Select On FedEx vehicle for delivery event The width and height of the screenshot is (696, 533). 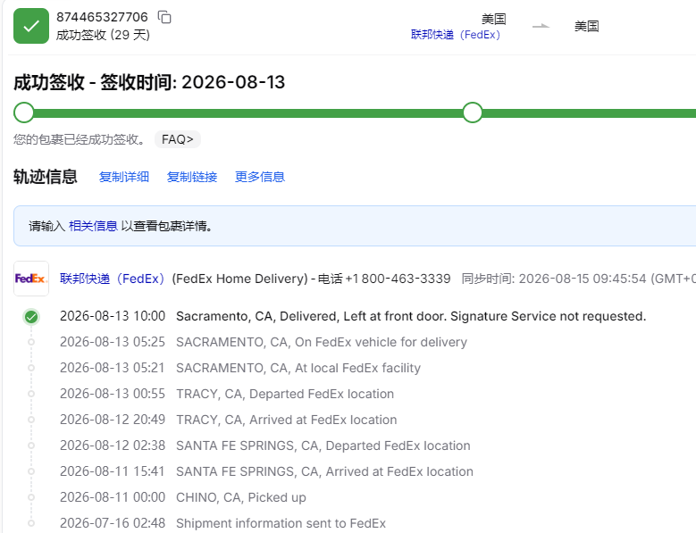(x=322, y=342)
